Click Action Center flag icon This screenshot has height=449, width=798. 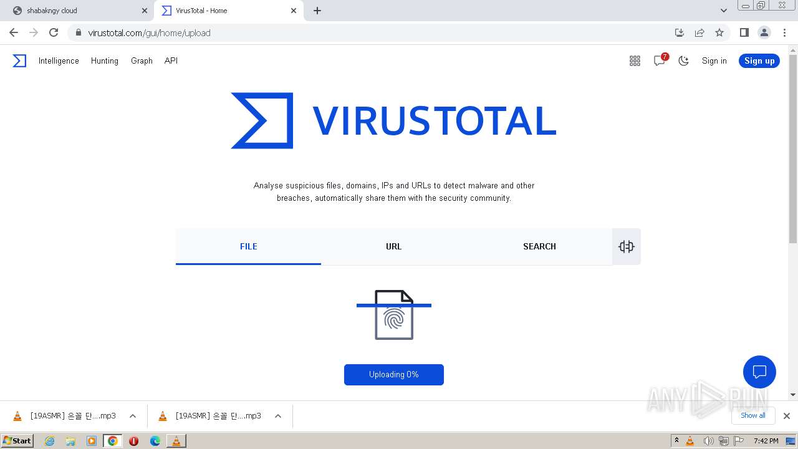(739, 441)
